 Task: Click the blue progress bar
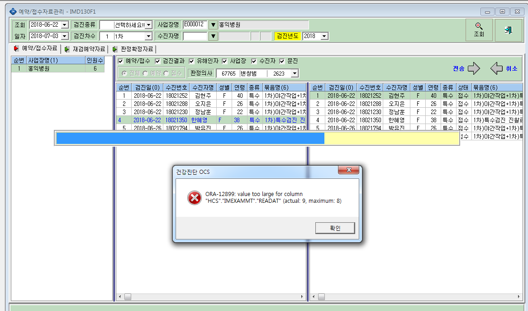tap(190, 139)
